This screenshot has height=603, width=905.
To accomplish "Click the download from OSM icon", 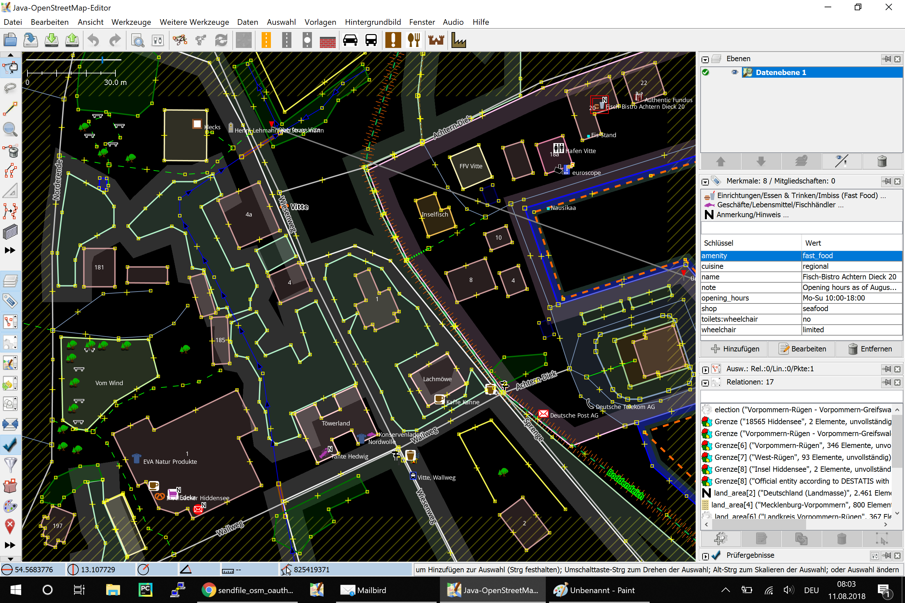I will coord(52,40).
